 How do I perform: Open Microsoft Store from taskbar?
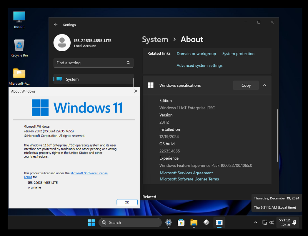click(181, 222)
